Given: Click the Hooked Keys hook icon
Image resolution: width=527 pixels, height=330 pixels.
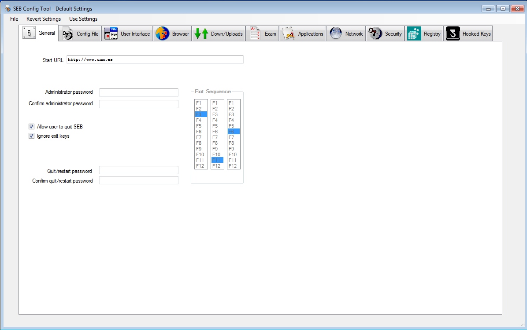Looking at the screenshot, I should click(453, 34).
